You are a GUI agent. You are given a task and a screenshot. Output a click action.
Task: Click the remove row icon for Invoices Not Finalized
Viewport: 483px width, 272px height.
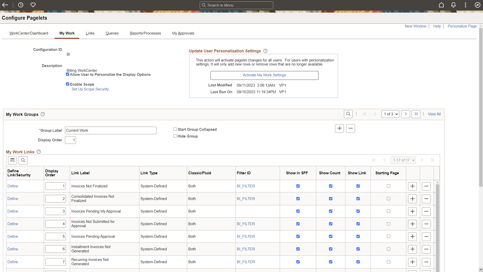coord(426,186)
